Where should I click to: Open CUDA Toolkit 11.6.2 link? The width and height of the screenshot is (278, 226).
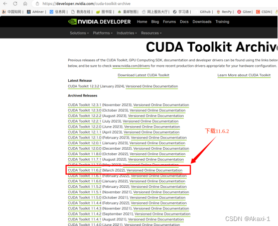[85, 170]
